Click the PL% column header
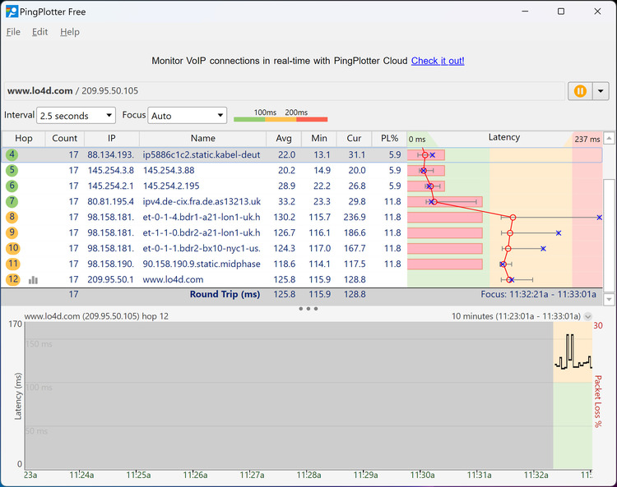 (x=389, y=138)
